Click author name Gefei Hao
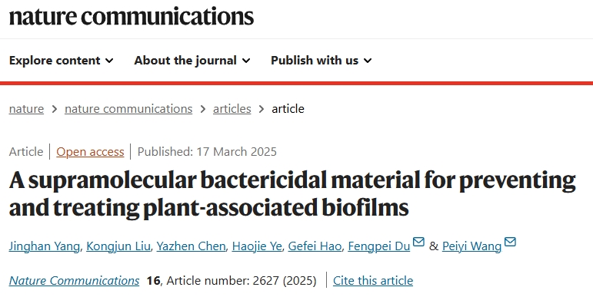 tap(315, 246)
